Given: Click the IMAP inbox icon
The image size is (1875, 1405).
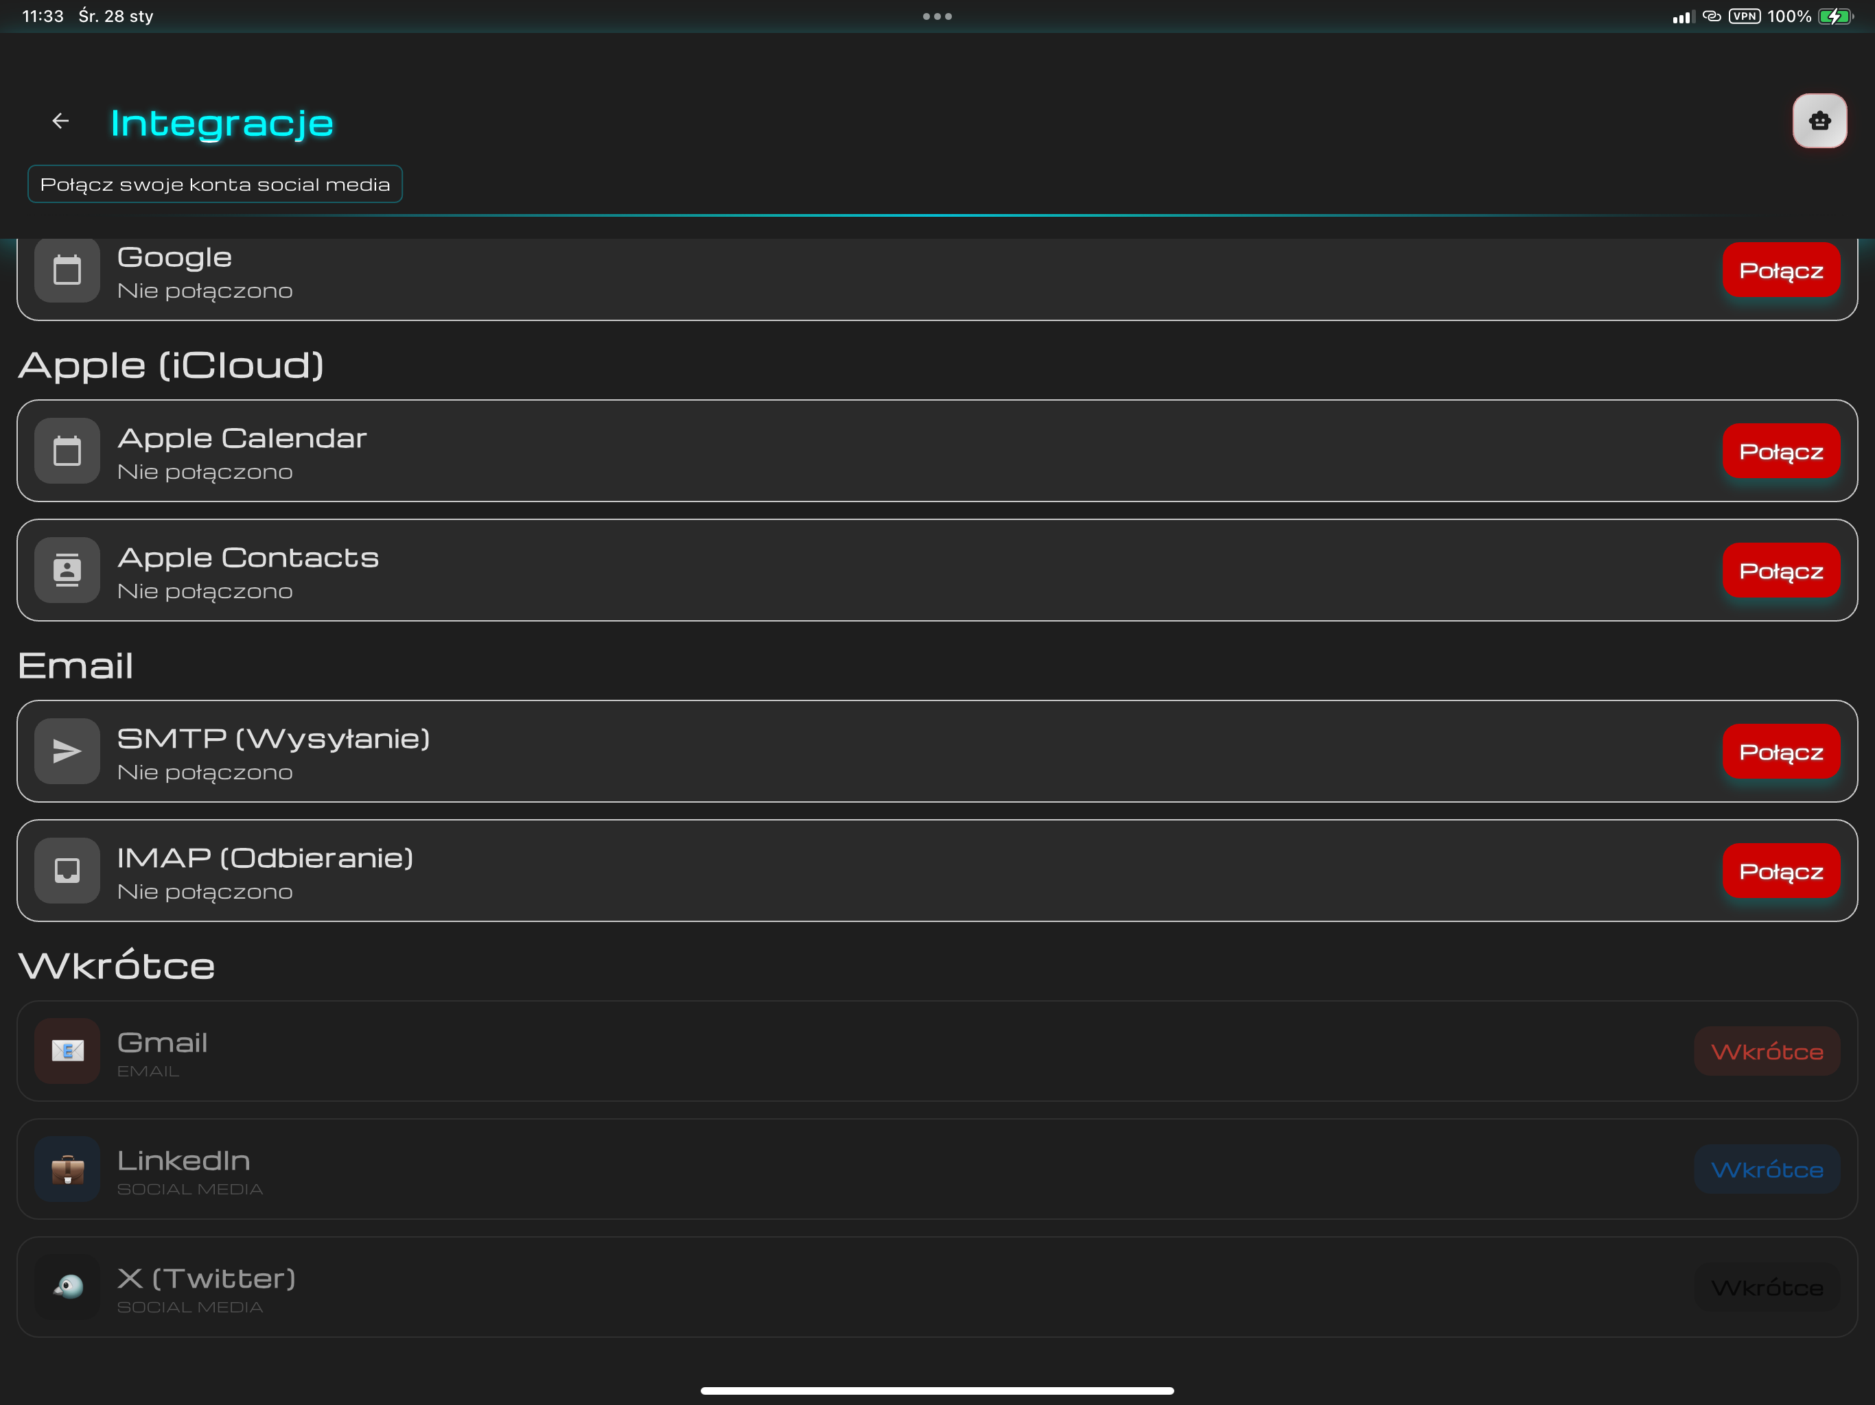Looking at the screenshot, I should [x=67, y=871].
